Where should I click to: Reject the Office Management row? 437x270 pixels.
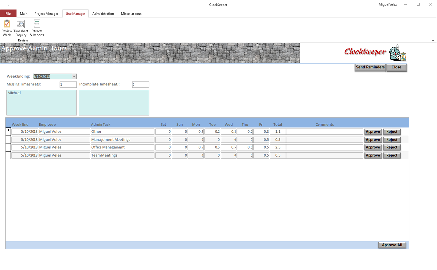click(391, 147)
